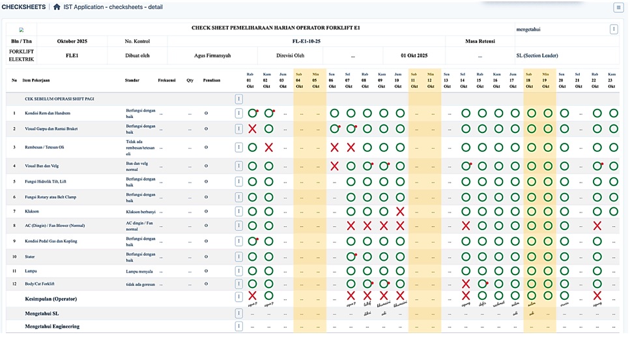
Task: Expand options for CEK SEBELUM OPERASI SHIFT PAGI
Action: click(x=239, y=99)
